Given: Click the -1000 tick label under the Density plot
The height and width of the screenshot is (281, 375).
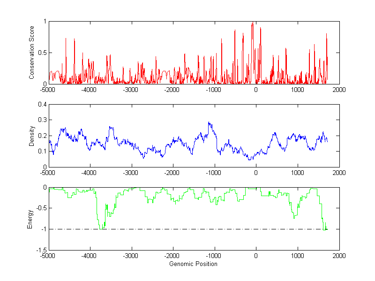Looking at the screenshot, I should click(x=214, y=173).
